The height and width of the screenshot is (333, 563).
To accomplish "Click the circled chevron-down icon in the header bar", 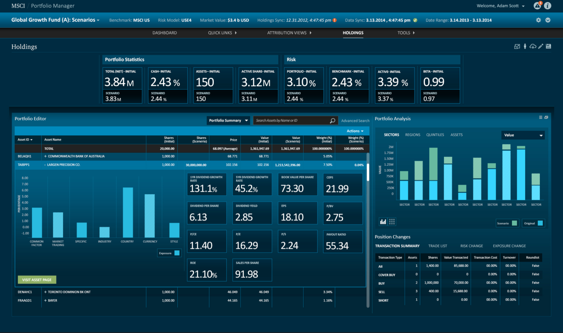I will (x=548, y=20).
